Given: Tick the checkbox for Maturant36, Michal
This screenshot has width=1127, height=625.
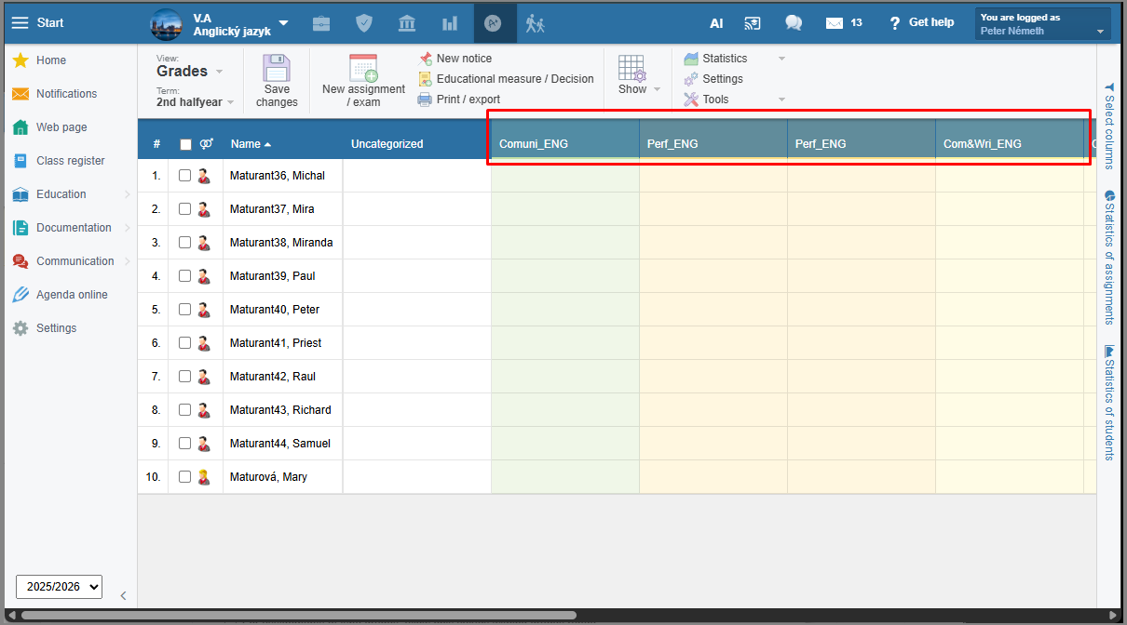Looking at the screenshot, I should click(184, 176).
